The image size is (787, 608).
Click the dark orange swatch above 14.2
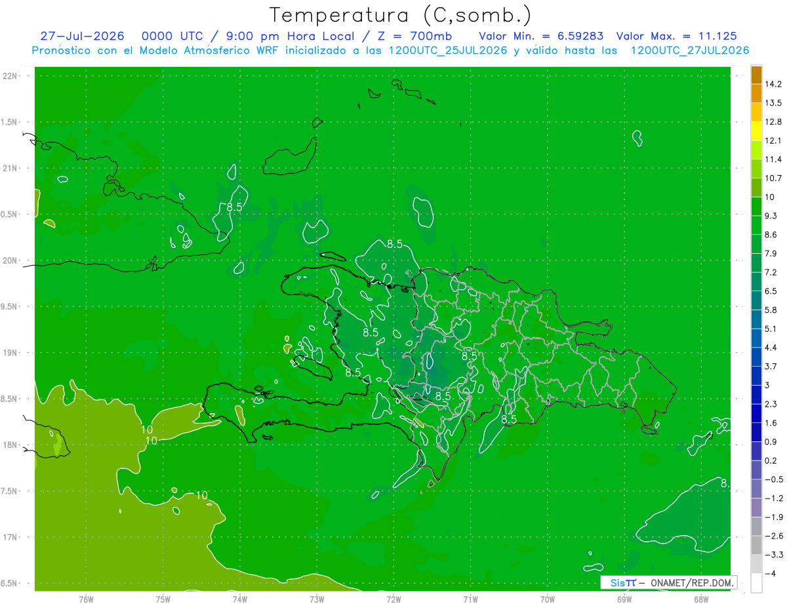[x=756, y=75]
